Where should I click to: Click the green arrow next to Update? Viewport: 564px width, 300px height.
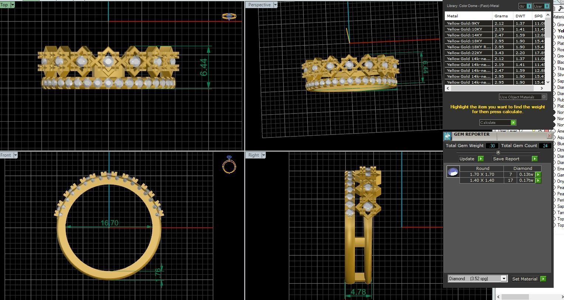click(x=481, y=158)
